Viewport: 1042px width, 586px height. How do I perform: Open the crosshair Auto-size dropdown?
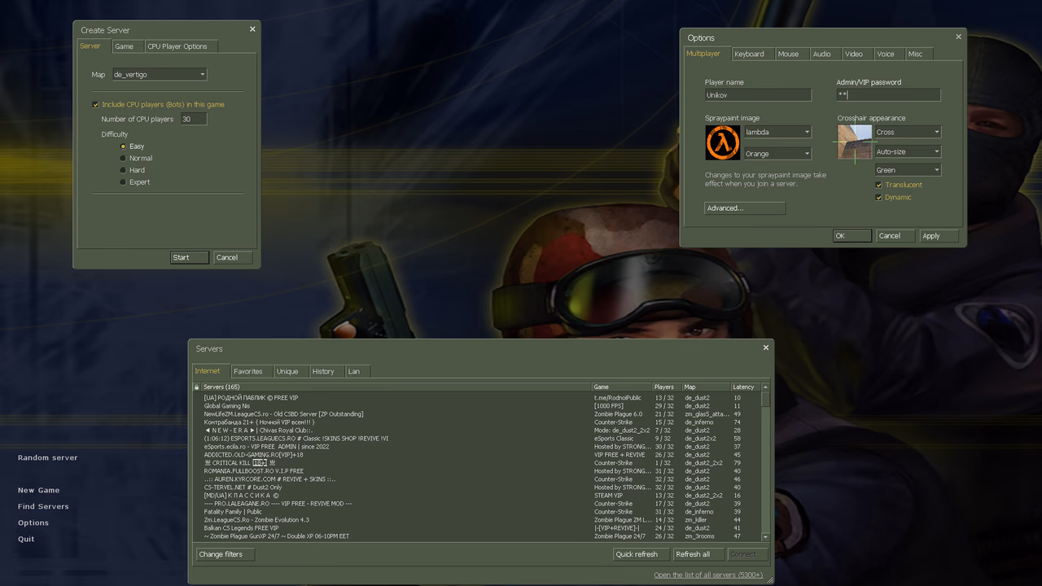pyautogui.click(x=908, y=151)
